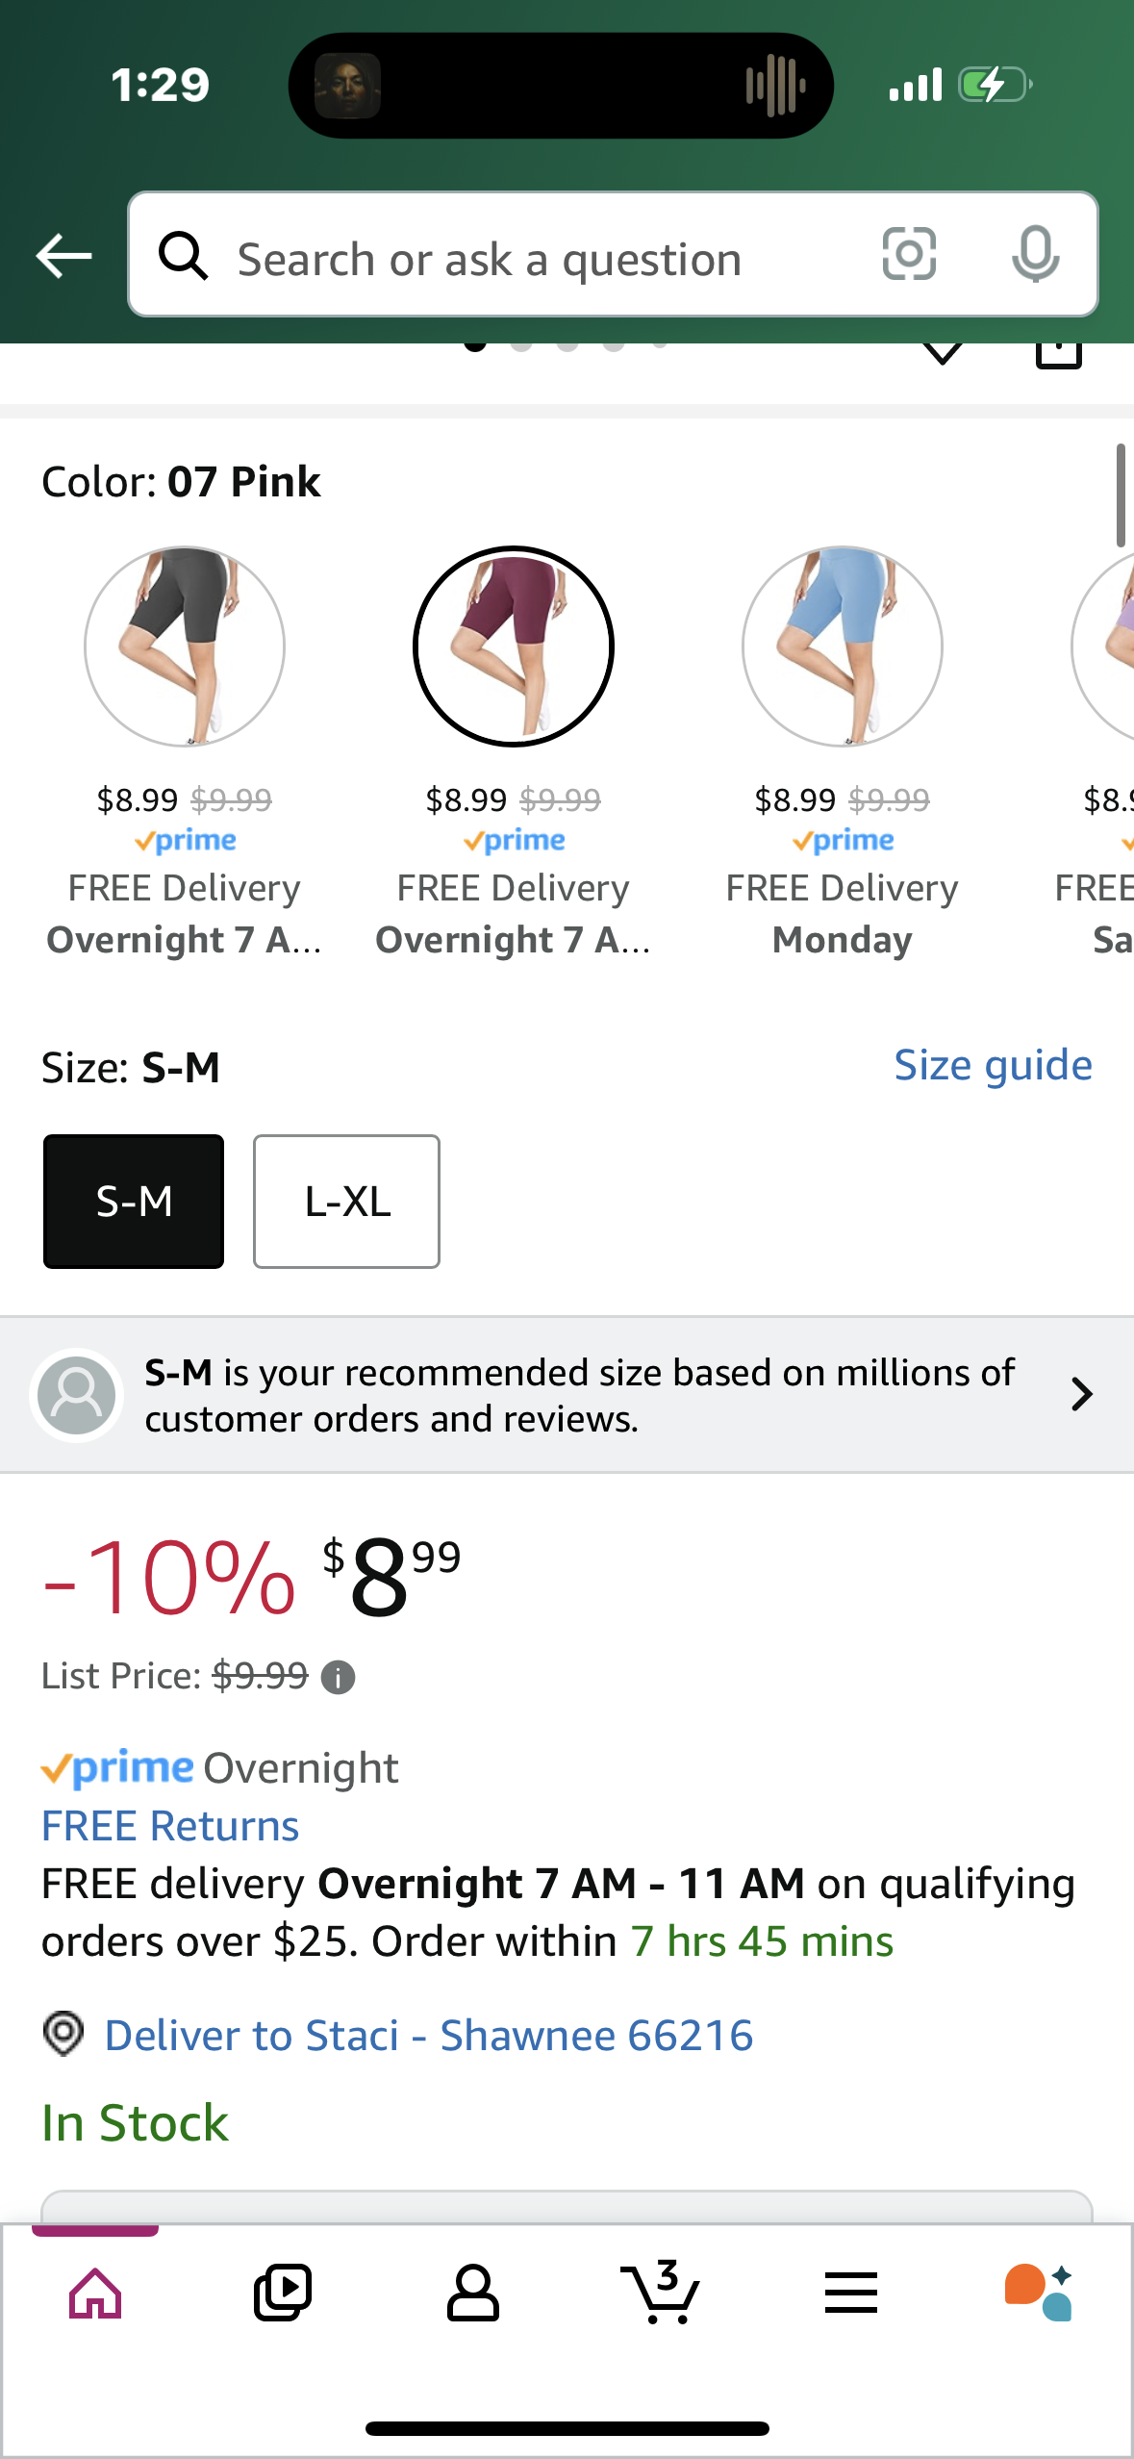Tap the microphone voice search icon
This screenshot has height=2459, width=1134.
[1035, 255]
